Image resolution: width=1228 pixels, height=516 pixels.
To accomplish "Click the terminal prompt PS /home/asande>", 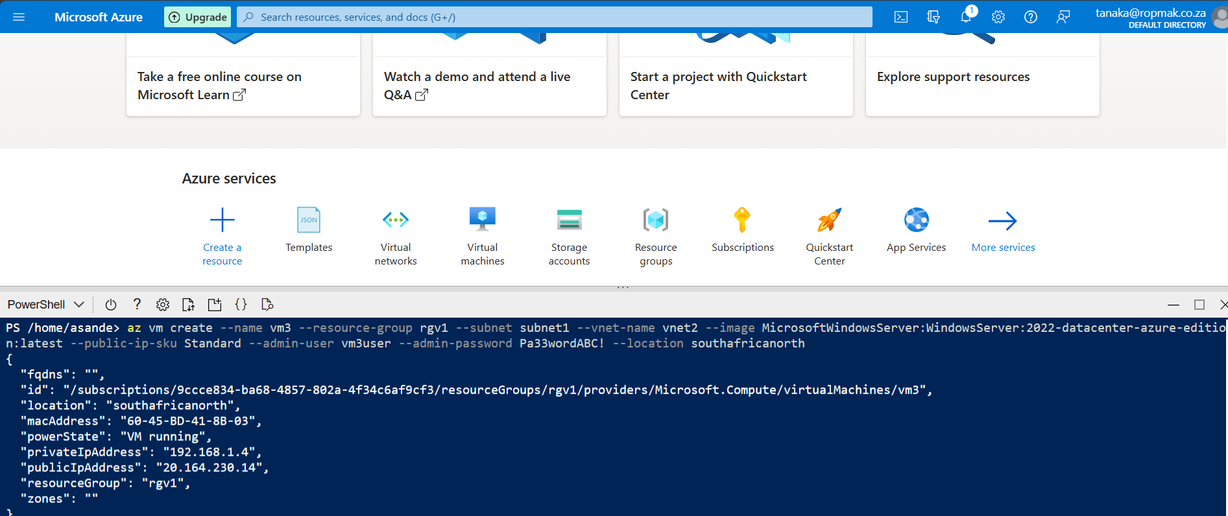I will (63, 328).
